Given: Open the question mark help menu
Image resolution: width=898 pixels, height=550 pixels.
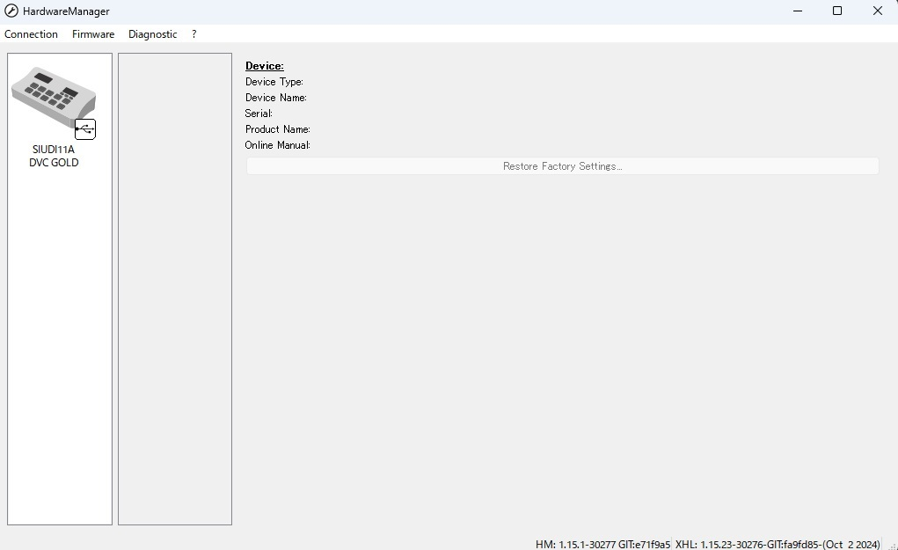Looking at the screenshot, I should (x=193, y=34).
